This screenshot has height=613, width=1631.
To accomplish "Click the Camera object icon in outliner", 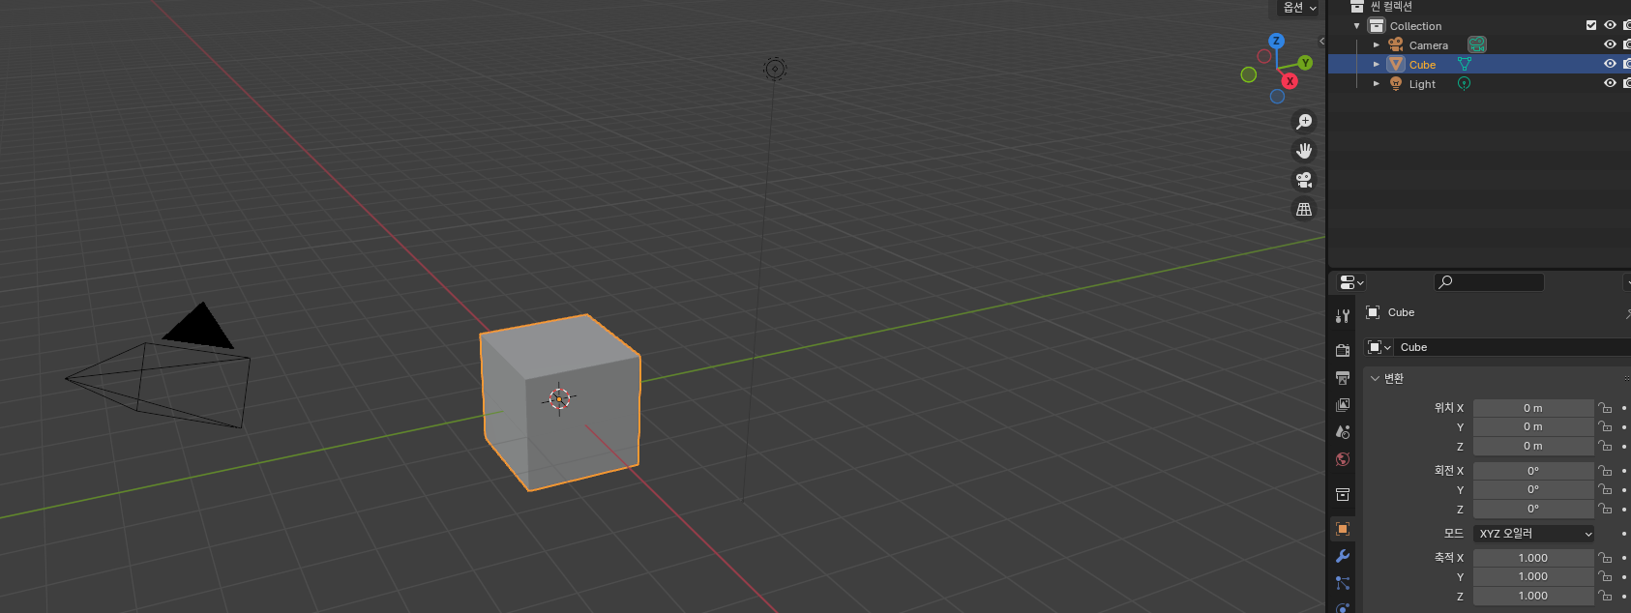I will [x=1396, y=44].
